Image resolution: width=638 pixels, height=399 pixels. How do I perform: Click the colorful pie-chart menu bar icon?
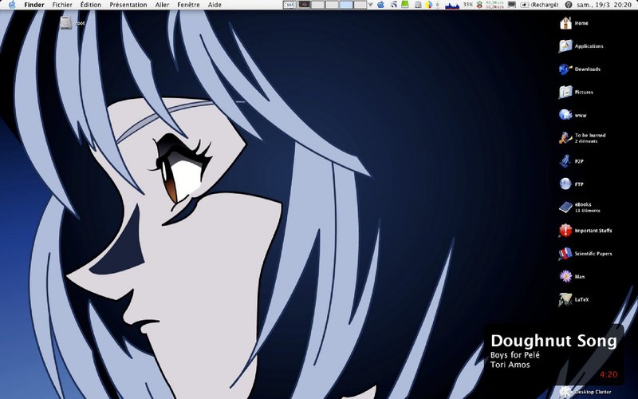coord(429,5)
